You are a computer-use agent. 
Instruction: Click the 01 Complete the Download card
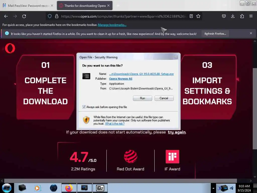(45, 87)
